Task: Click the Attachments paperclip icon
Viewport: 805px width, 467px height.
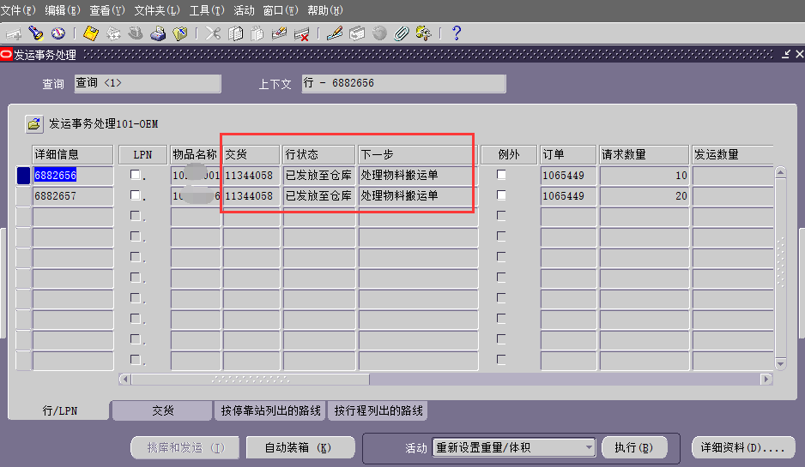Action: (401, 33)
